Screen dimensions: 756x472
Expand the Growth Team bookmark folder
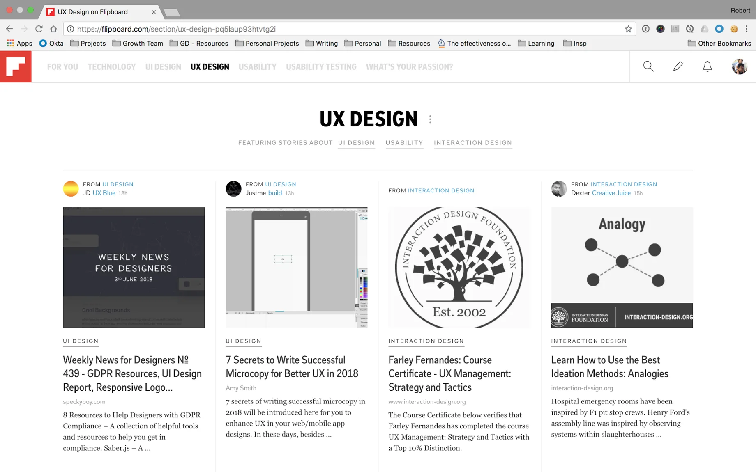click(138, 43)
